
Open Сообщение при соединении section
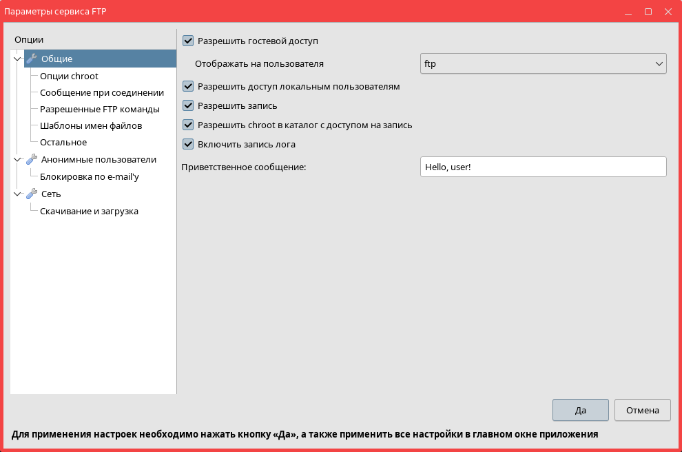pos(101,92)
